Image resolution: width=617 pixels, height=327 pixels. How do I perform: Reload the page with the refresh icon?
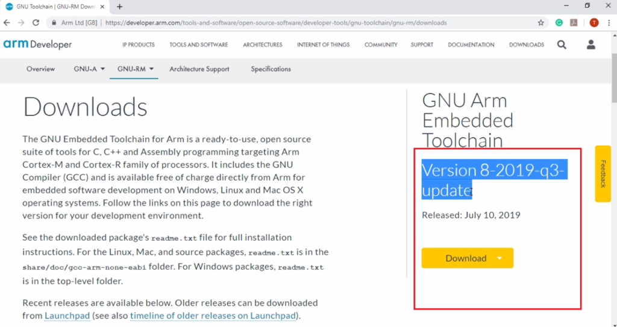[x=36, y=23]
